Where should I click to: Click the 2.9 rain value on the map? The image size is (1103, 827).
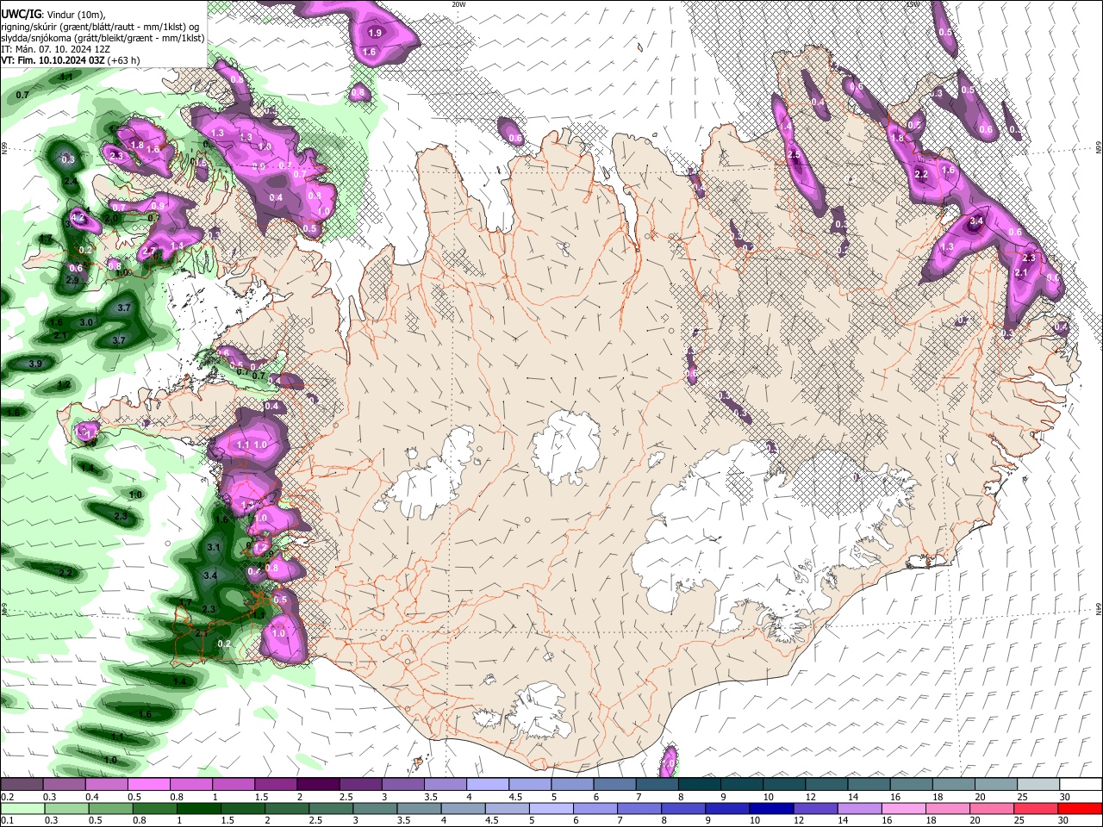click(72, 281)
